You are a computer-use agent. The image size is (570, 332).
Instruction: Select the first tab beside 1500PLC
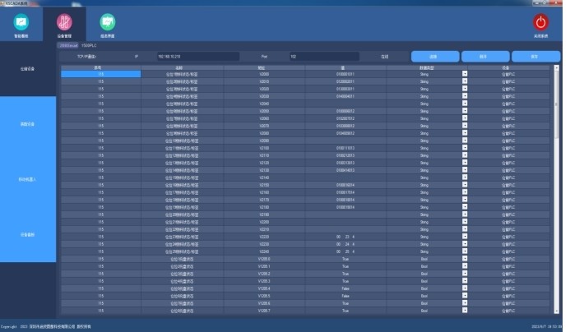pos(67,45)
